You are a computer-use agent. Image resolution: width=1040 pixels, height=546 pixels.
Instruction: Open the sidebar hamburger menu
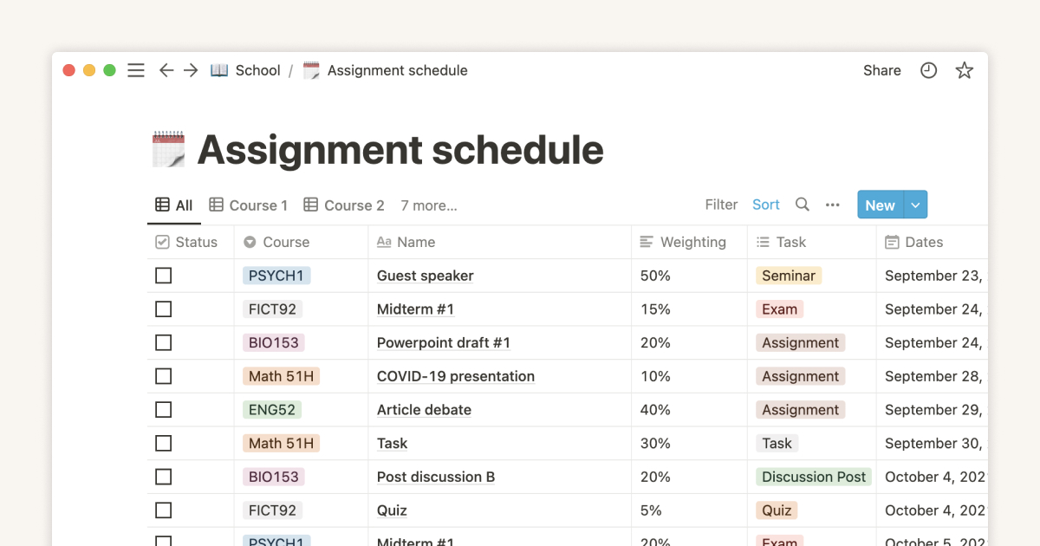(135, 70)
